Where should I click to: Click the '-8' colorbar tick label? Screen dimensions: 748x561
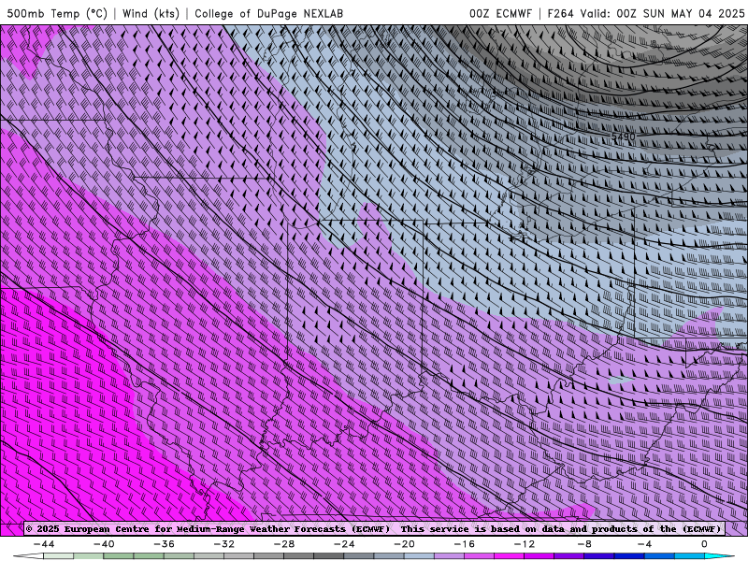coord(584,544)
